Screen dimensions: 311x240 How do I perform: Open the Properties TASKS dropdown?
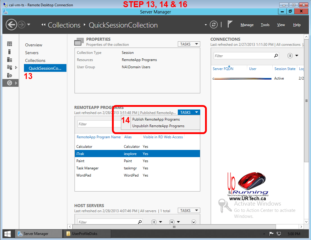pos(189,44)
